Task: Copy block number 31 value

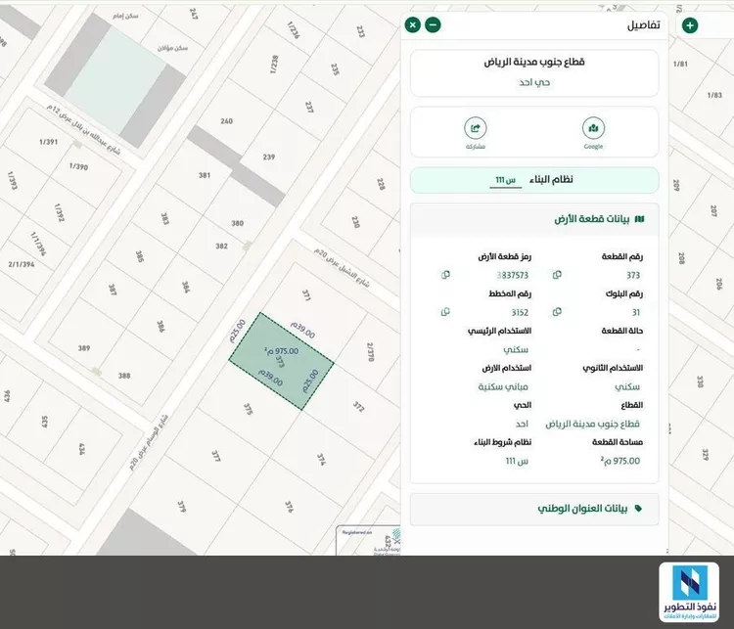Action: coord(557,312)
